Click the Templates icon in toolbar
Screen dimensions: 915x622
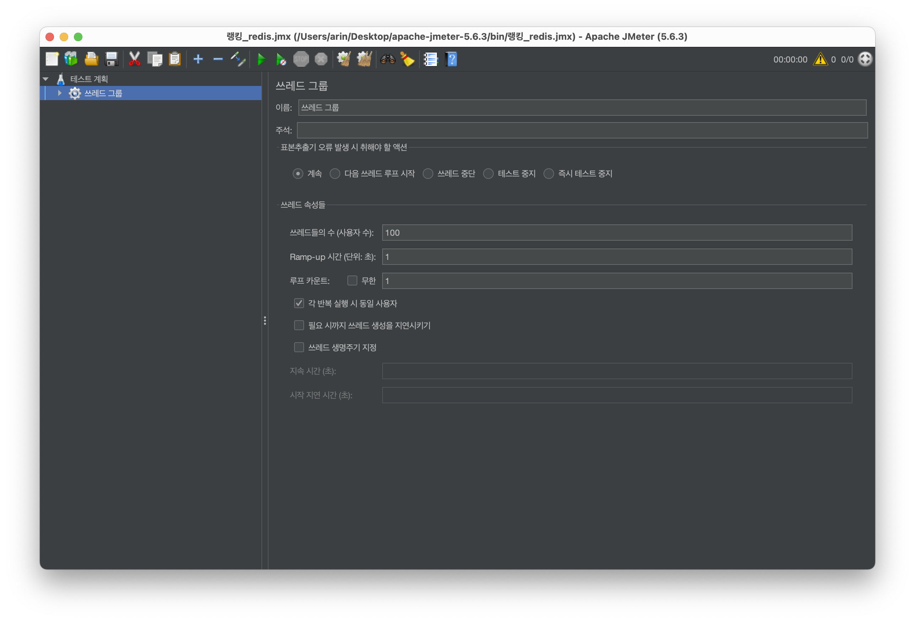point(71,59)
